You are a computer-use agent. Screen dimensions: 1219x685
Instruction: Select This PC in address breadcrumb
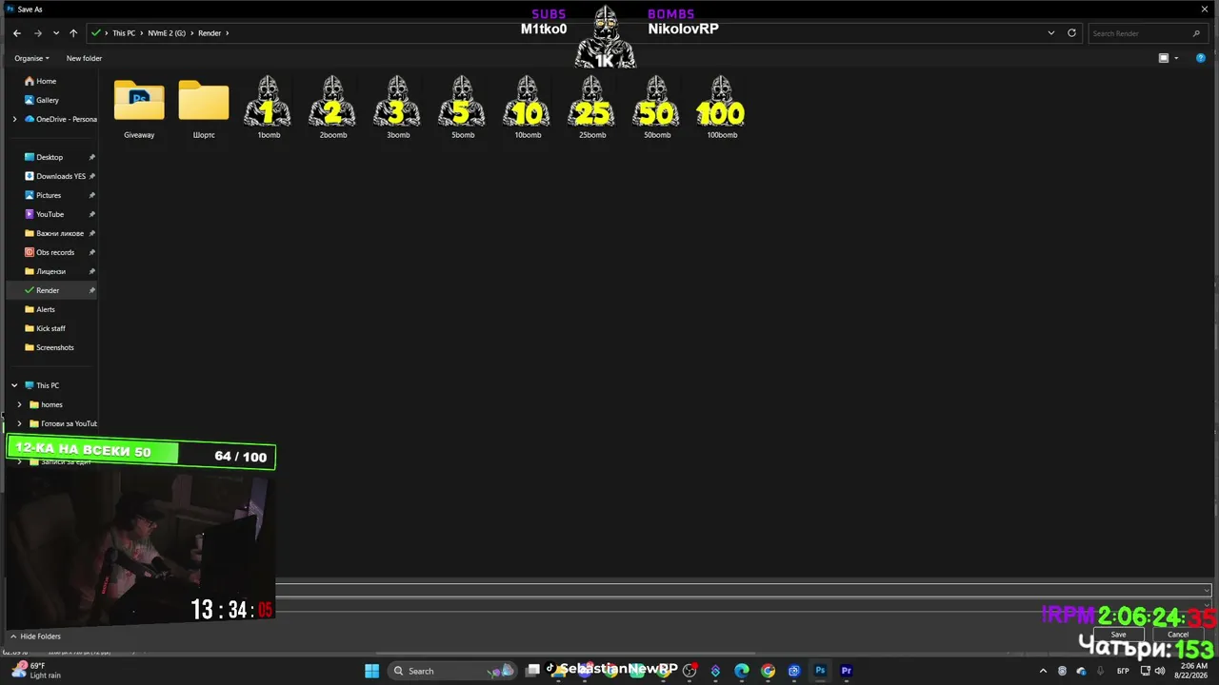pyautogui.click(x=124, y=33)
